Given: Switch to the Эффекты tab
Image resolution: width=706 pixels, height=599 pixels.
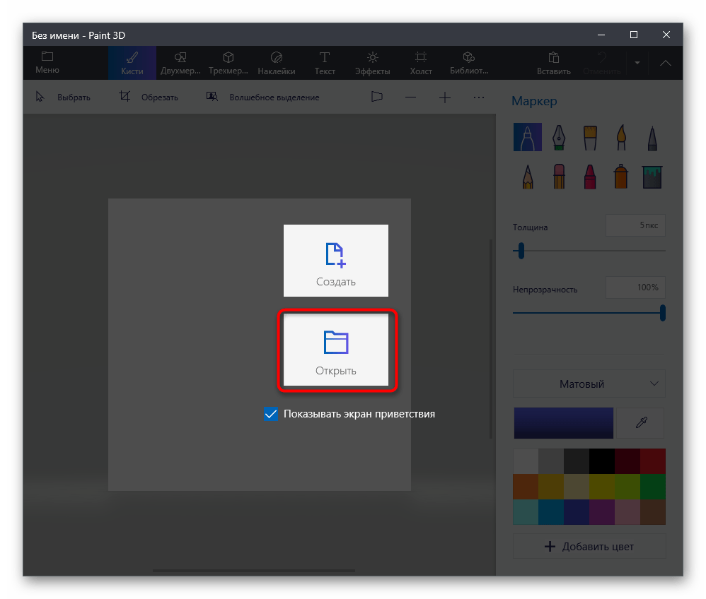Looking at the screenshot, I should click(372, 63).
